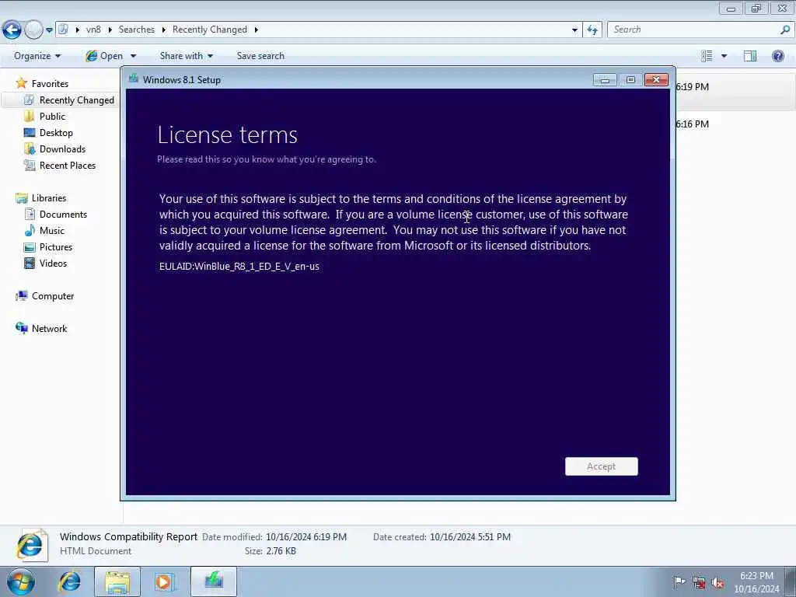The image size is (796, 597).
Task: Click Recently Changed breadcrumb in address bar
Action: point(210,30)
